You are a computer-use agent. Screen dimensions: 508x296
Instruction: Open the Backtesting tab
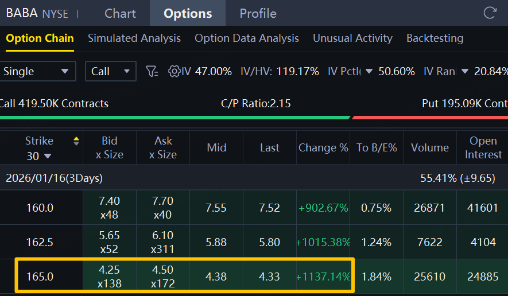tap(435, 38)
